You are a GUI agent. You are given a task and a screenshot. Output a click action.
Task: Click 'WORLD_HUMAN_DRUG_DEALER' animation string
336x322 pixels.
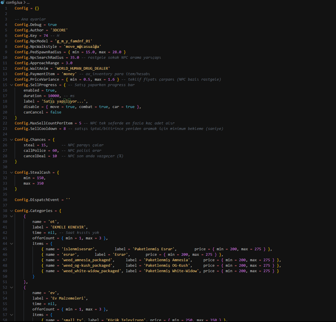click(82, 69)
